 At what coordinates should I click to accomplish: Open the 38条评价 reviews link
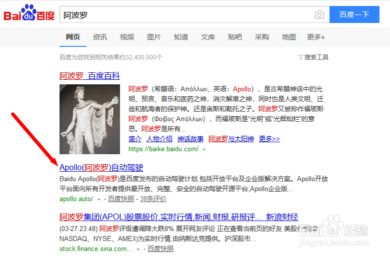(153, 199)
